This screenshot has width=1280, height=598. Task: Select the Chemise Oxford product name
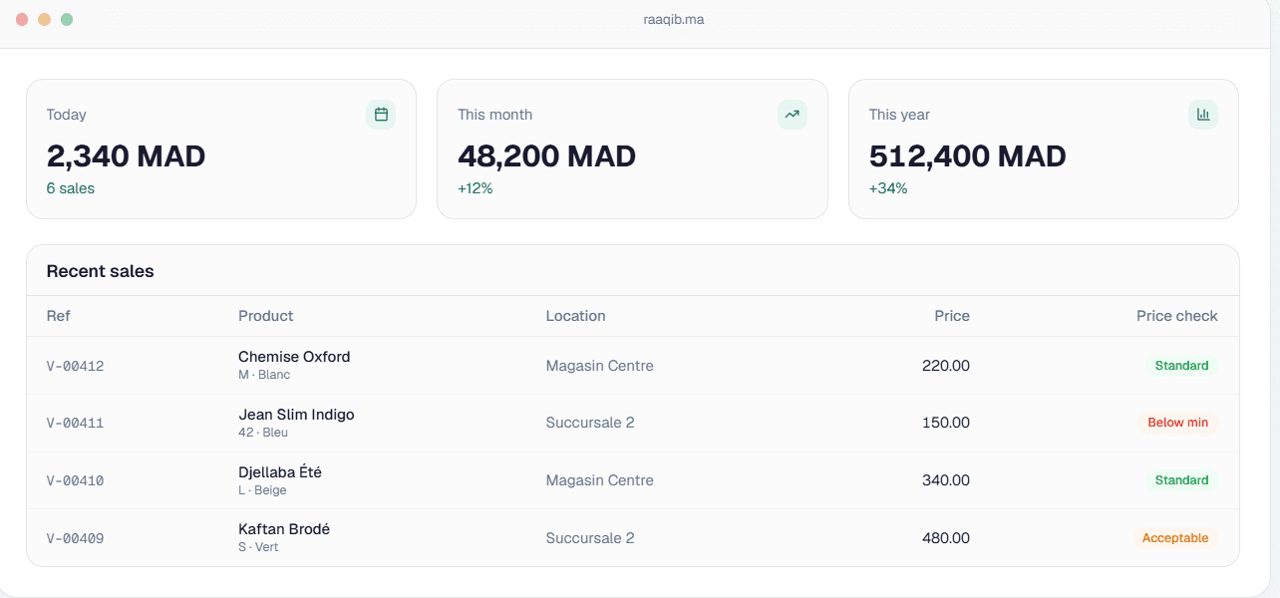(294, 357)
